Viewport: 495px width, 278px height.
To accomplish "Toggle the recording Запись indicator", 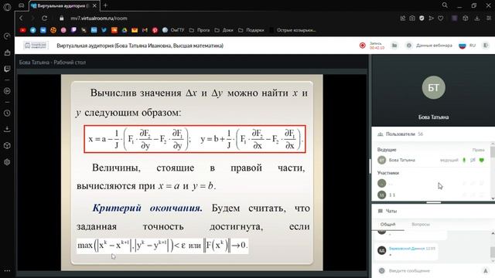I will pos(372,46).
